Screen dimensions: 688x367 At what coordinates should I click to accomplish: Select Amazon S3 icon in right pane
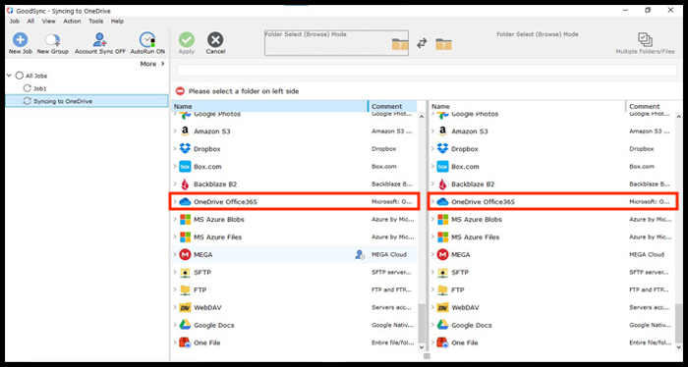coord(442,131)
